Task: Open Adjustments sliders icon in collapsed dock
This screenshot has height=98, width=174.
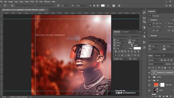Action: (x=144, y=22)
